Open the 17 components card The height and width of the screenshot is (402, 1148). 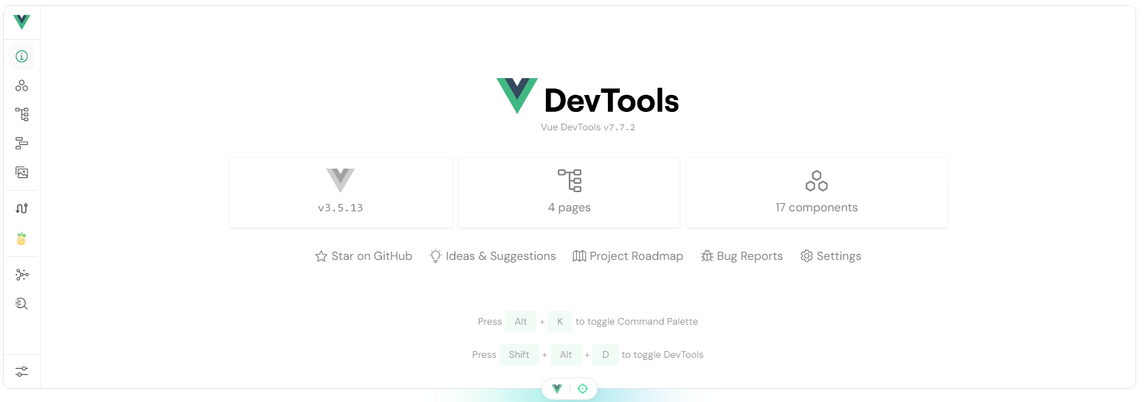pos(817,192)
